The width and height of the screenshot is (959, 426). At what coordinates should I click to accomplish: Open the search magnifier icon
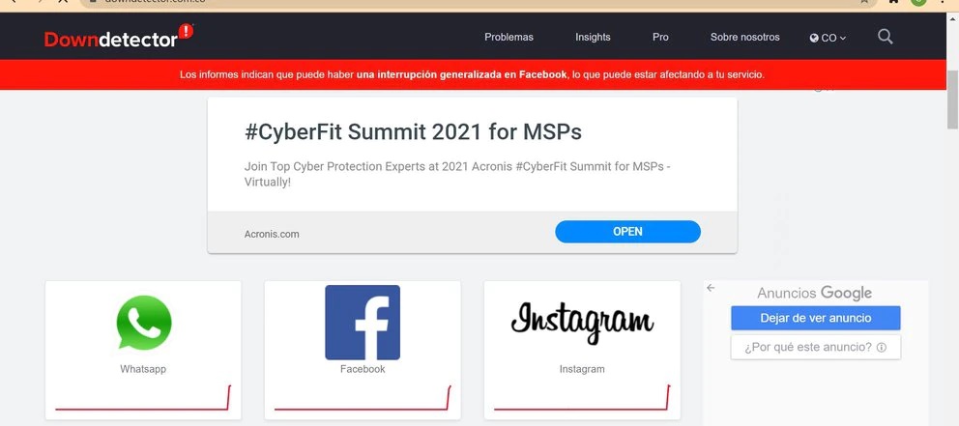click(885, 37)
